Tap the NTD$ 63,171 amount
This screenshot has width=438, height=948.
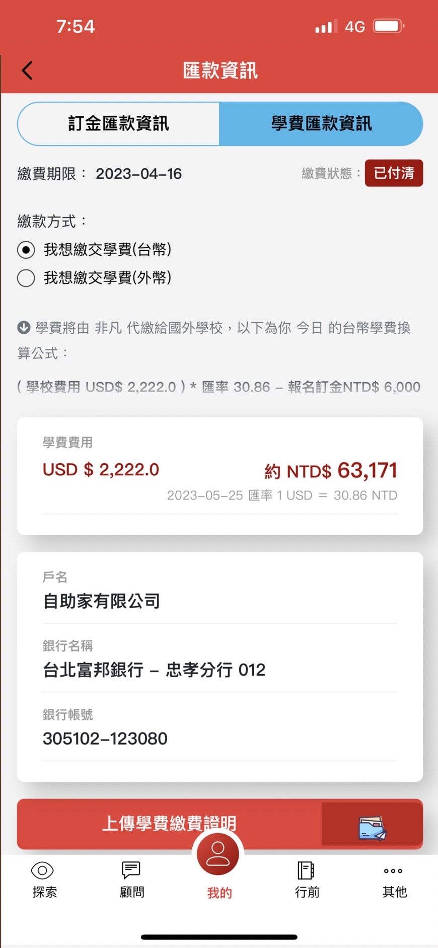pos(331,471)
